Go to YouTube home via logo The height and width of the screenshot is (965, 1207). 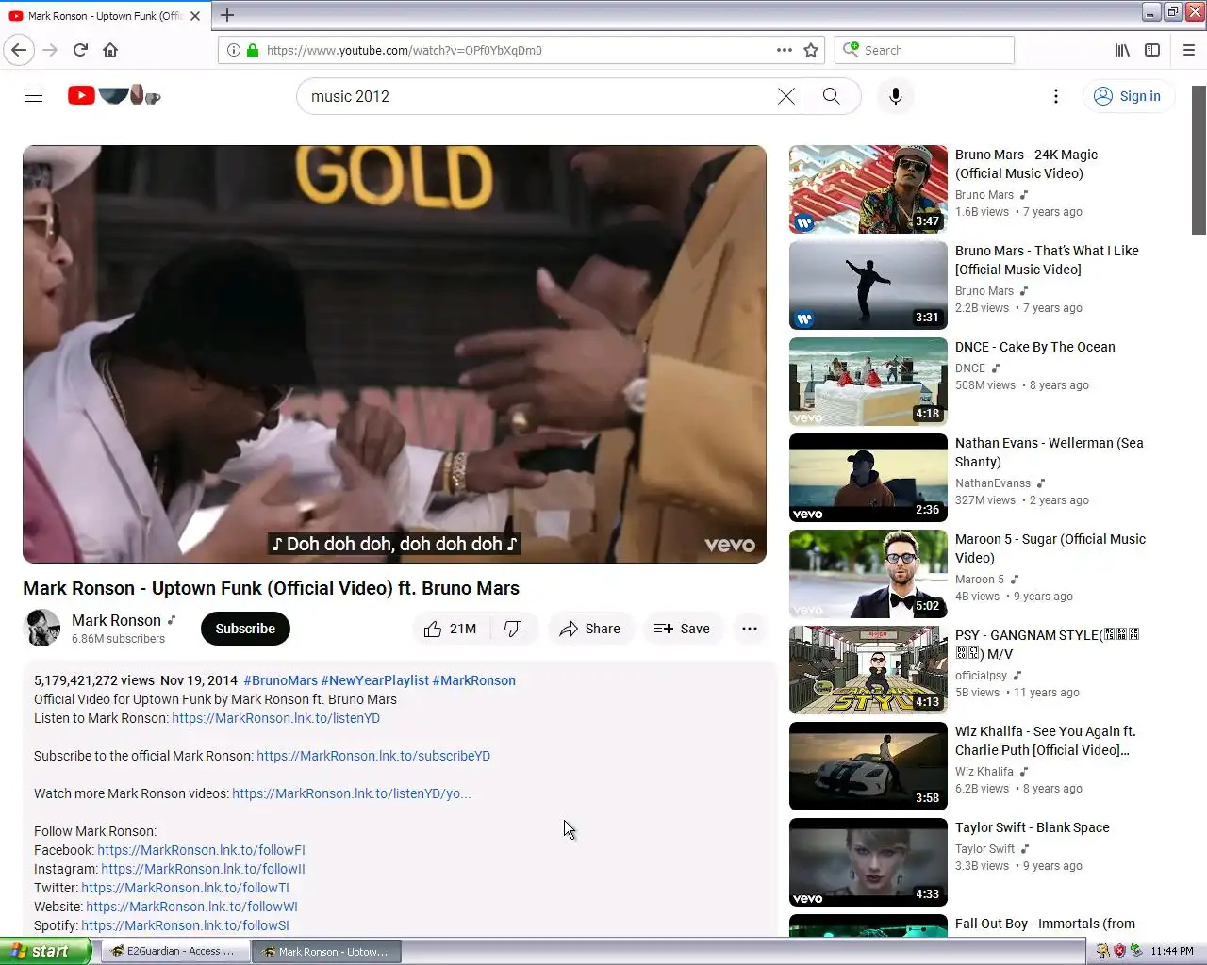(x=114, y=95)
